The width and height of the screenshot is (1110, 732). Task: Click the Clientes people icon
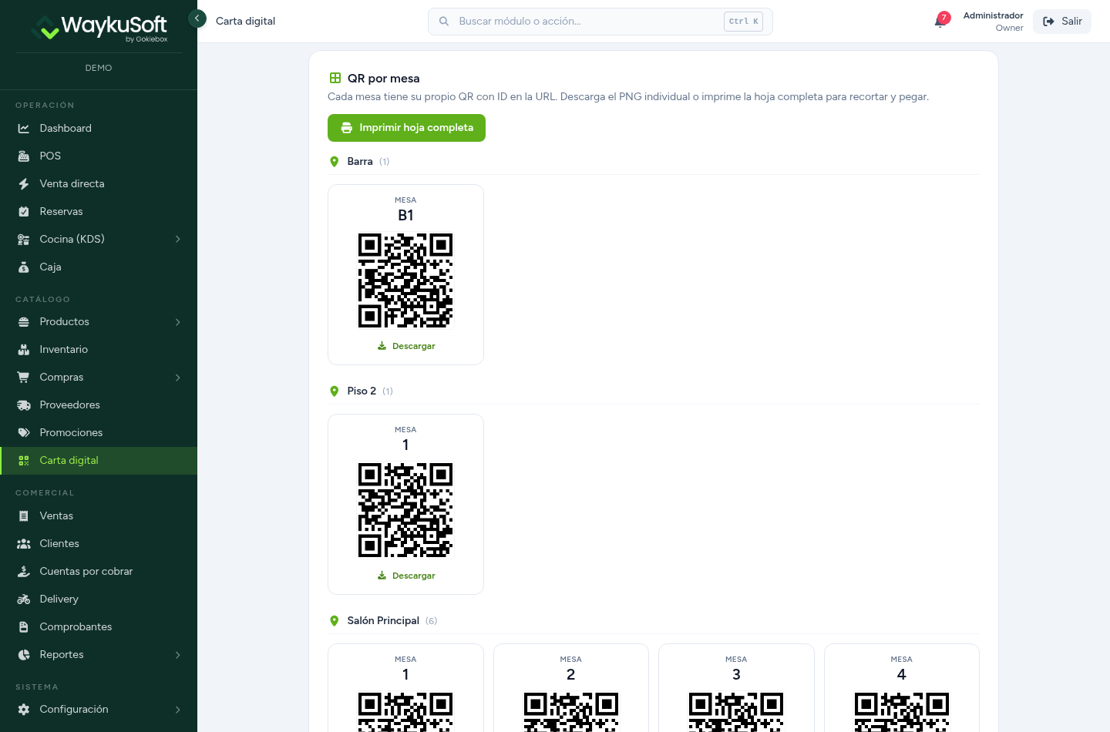pyautogui.click(x=24, y=544)
